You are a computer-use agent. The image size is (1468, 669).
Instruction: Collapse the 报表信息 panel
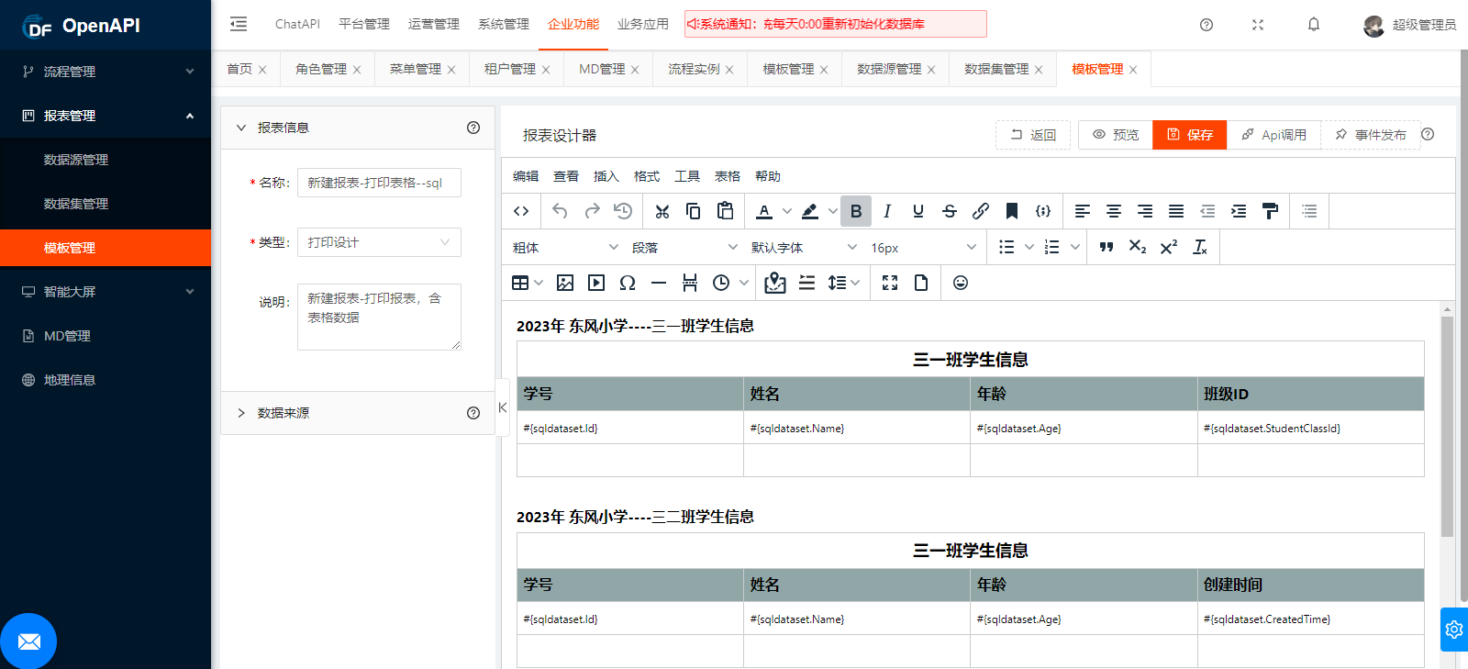pos(241,128)
